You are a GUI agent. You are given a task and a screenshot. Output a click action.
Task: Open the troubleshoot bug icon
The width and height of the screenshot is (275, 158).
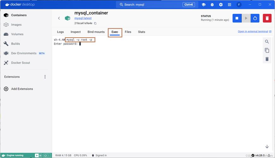212,4
